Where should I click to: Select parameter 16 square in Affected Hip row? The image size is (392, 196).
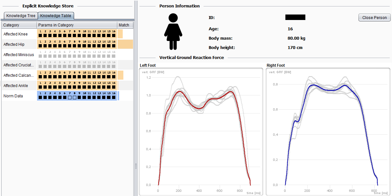113,46
